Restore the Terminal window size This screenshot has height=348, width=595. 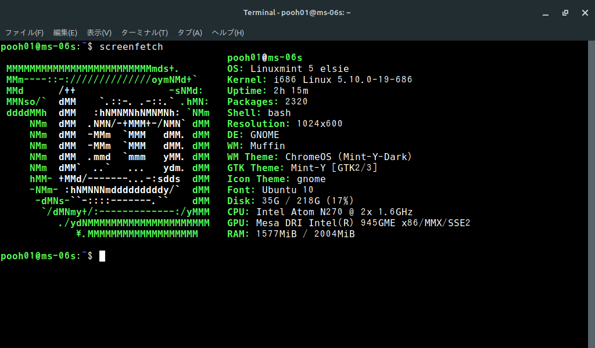coord(565,13)
